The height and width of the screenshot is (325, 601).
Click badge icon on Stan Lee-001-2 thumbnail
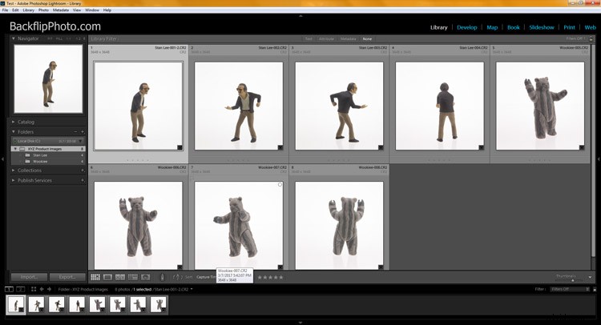179,147
